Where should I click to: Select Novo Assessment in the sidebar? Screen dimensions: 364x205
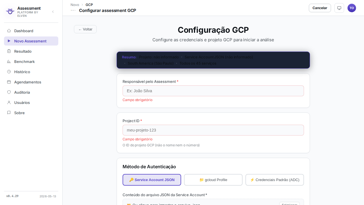pos(31,41)
